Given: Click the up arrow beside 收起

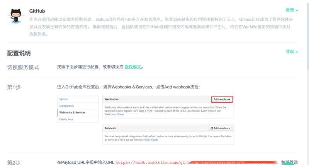Looking at the screenshot, I should (297, 52).
